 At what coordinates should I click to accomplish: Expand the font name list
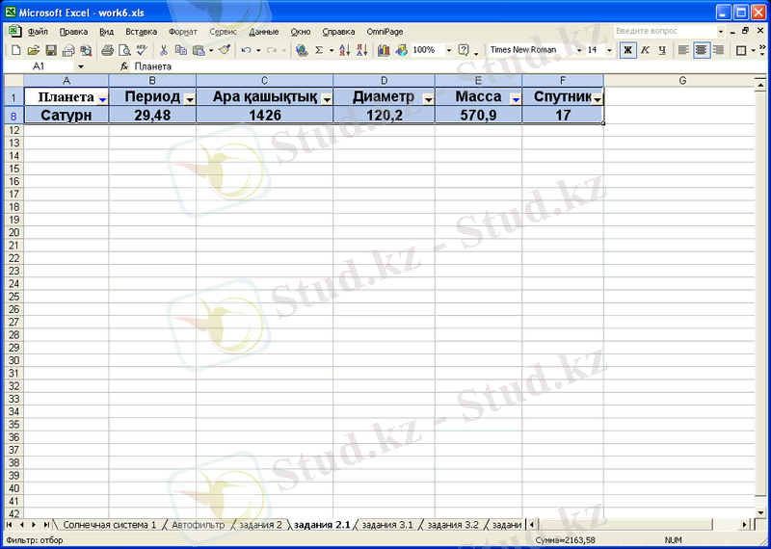579,50
